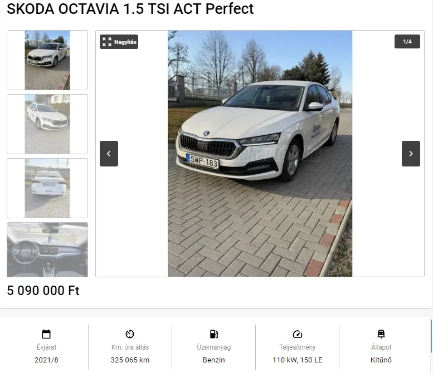Select the rear-view car thumbnail
Image resolution: width=433 pixels, height=373 pixels.
pyautogui.click(x=47, y=188)
